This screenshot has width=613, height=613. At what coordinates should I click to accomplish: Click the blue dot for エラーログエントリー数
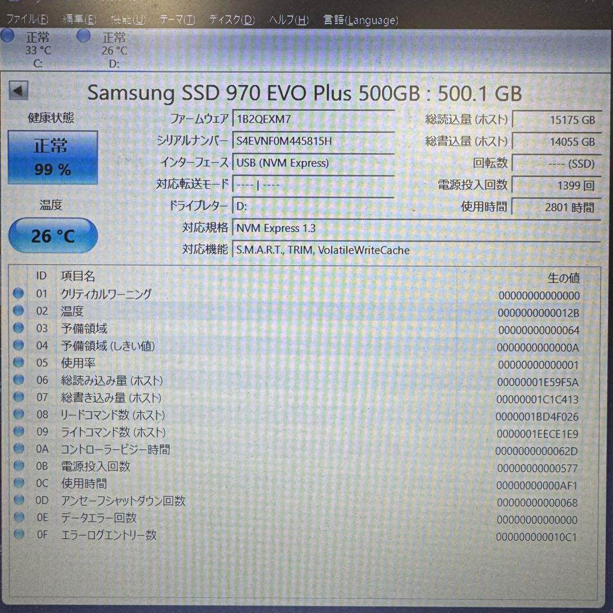[x=19, y=534]
